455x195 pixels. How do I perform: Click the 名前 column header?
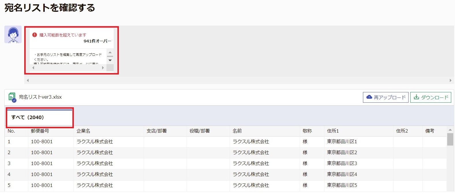click(265, 131)
